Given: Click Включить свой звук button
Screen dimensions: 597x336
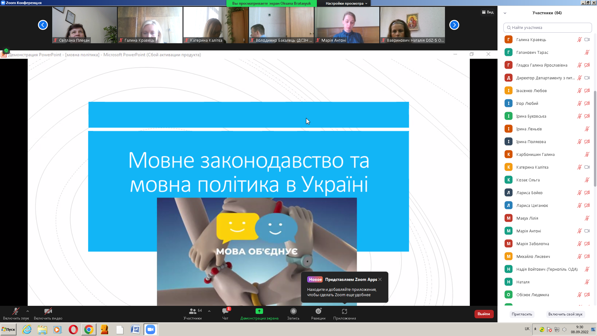Looking at the screenshot, I should pos(565,314).
